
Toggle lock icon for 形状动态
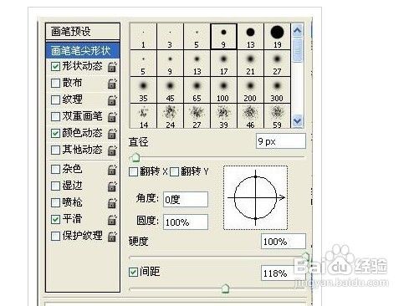tap(112, 67)
